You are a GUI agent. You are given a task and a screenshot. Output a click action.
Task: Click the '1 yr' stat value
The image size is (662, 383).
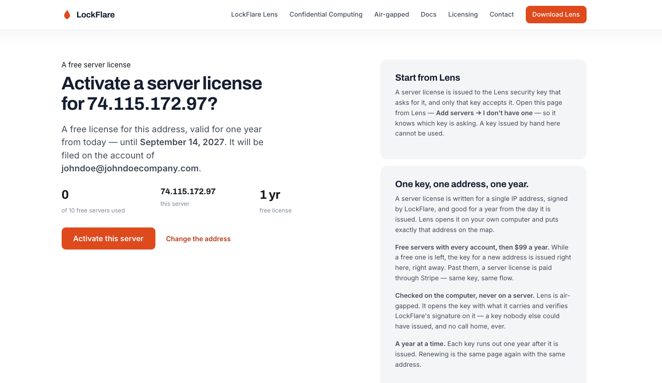[x=270, y=195]
